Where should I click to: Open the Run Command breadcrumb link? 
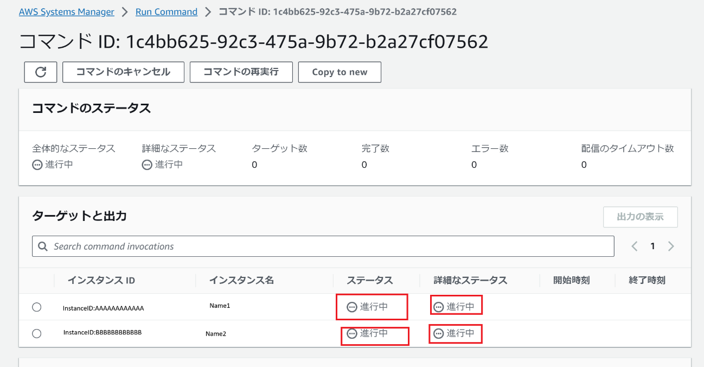[x=166, y=11]
